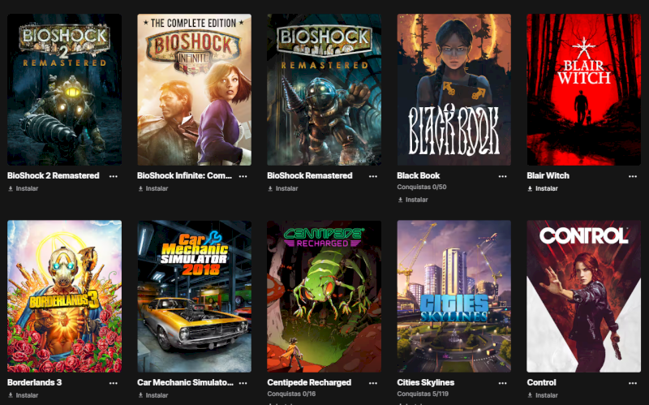Open three-dot menu next to Control
This screenshot has height=405, width=649.
tap(633, 383)
